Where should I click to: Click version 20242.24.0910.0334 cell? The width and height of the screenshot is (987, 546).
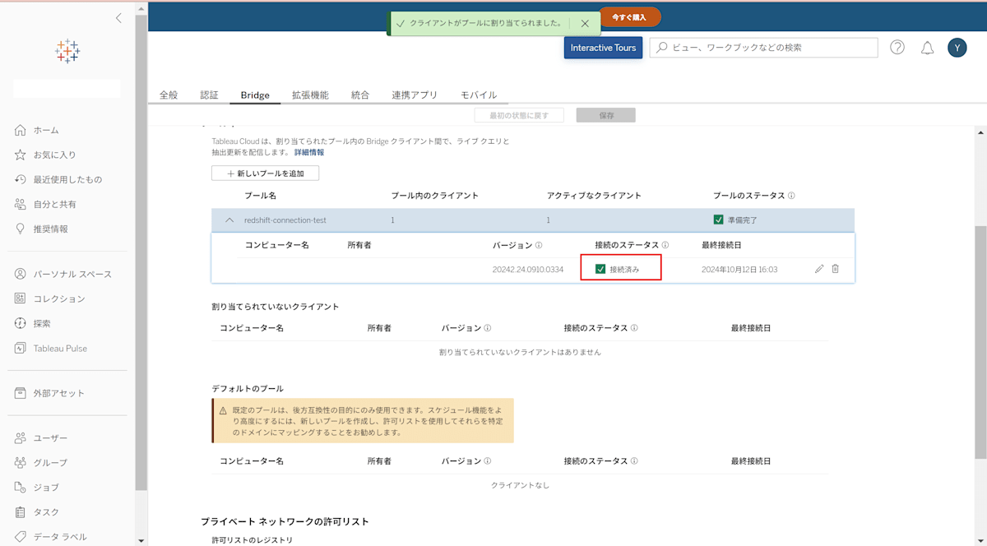pyautogui.click(x=528, y=270)
